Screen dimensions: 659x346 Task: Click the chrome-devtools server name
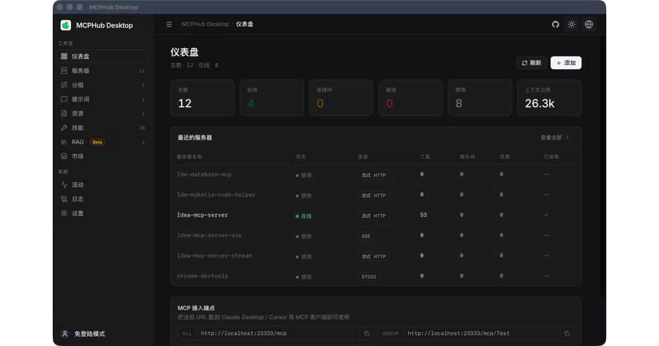pos(202,276)
